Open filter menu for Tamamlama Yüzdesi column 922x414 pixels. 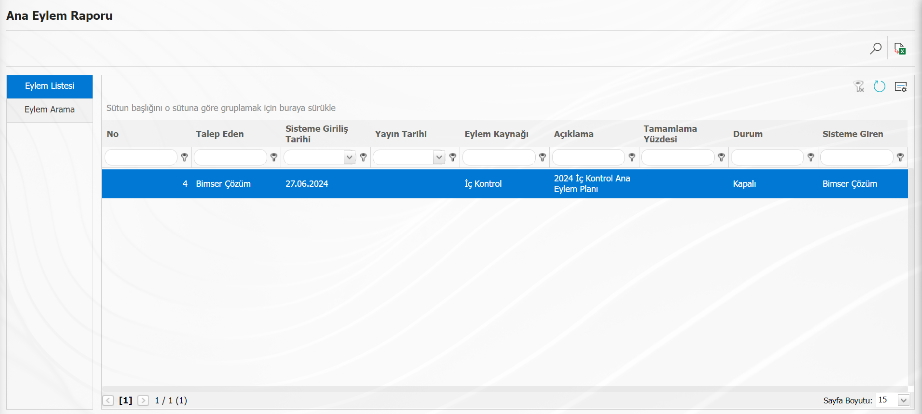pyautogui.click(x=721, y=157)
